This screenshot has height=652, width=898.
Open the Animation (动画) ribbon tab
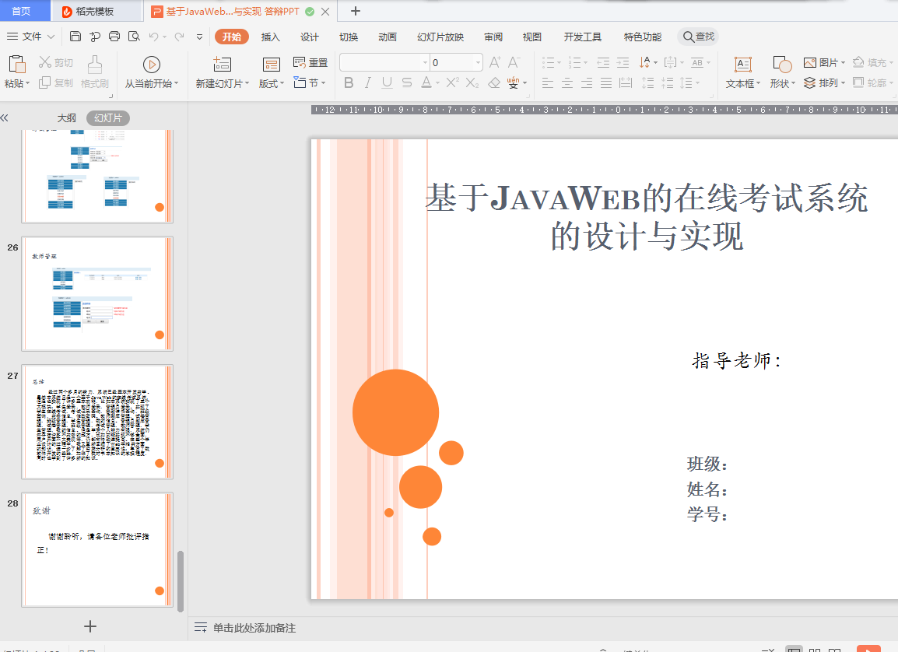click(x=388, y=37)
